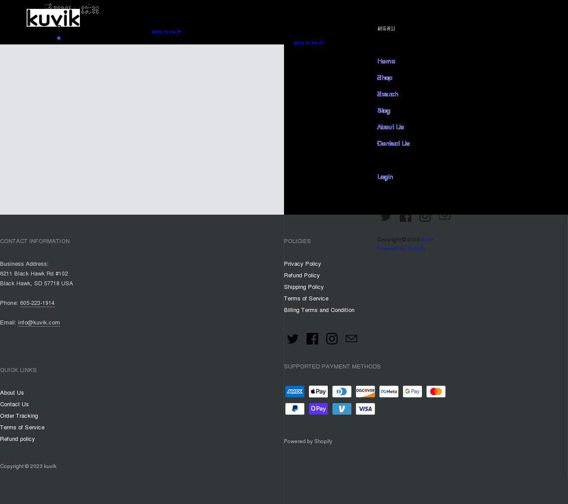Click the envelope email icon beside Instagram
This screenshot has width=568, height=504.
click(351, 339)
